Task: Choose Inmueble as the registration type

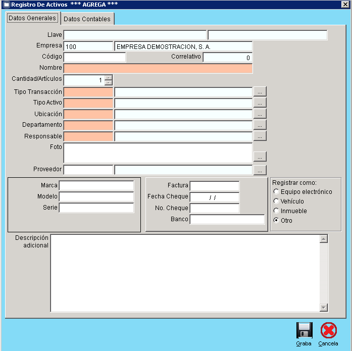Action: pyautogui.click(x=276, y=211)
